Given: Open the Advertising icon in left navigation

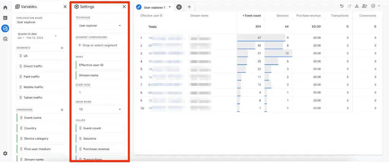Looking at the screenshot, I should [x=5, y=39].
